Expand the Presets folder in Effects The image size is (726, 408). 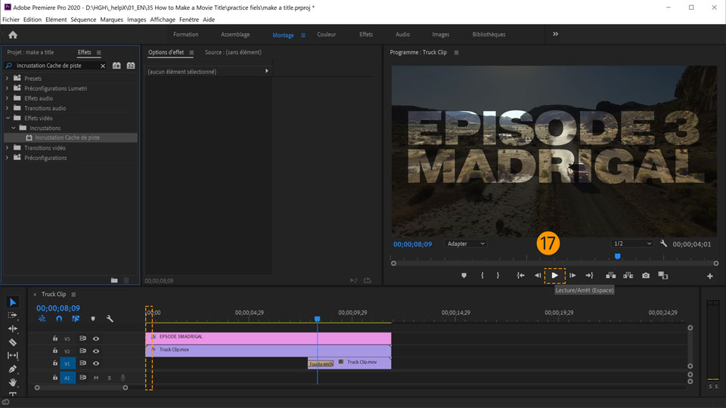point(8,79)
